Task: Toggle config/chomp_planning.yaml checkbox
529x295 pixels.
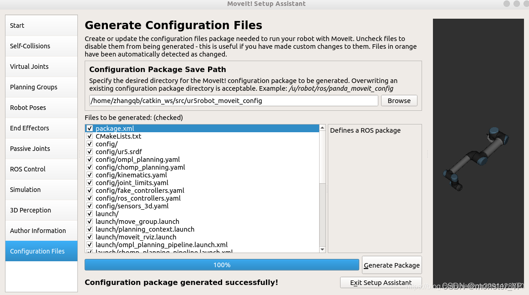Action: pyautogui.click(x=90, y=167)
